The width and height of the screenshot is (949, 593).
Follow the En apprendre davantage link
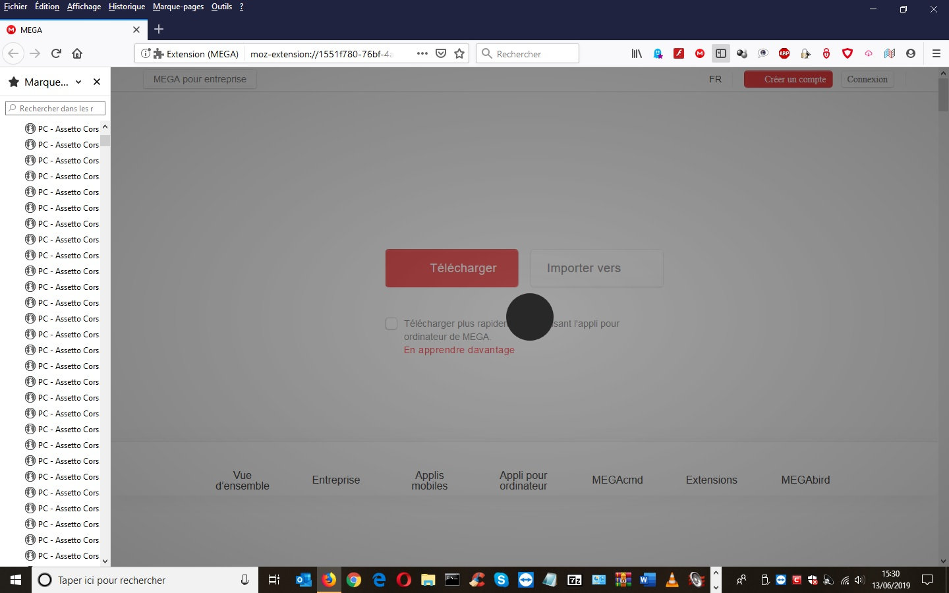(x=459, y=350)
